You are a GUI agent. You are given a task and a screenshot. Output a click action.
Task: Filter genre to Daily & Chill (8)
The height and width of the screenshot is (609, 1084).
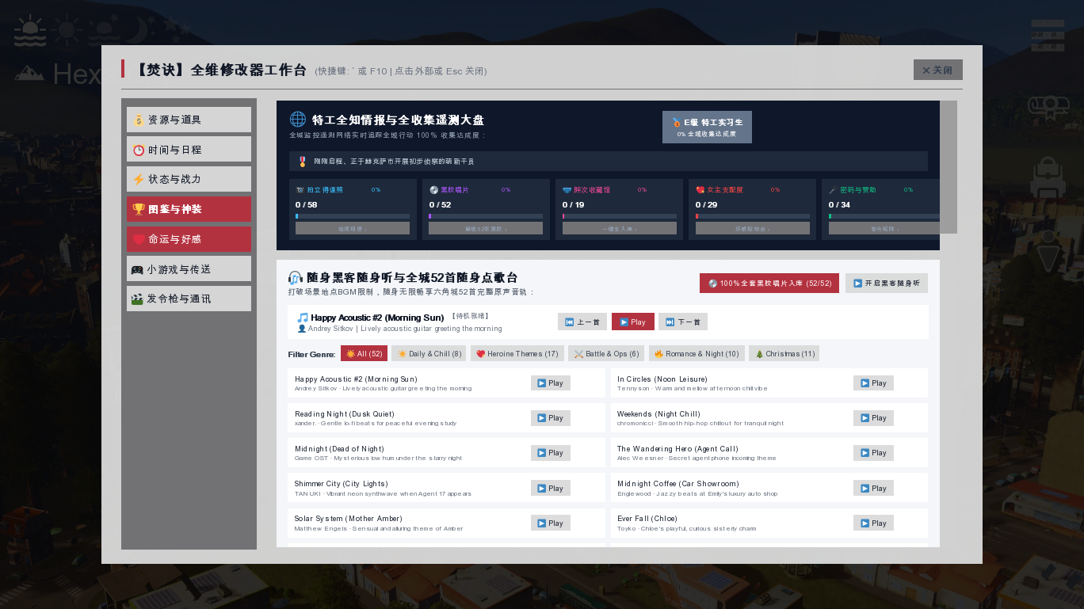429,354
